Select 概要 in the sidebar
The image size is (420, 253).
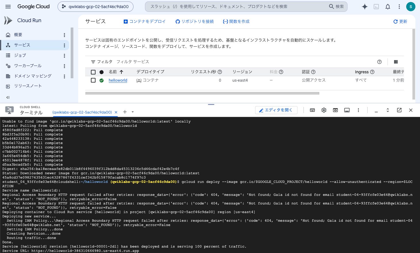18,35
